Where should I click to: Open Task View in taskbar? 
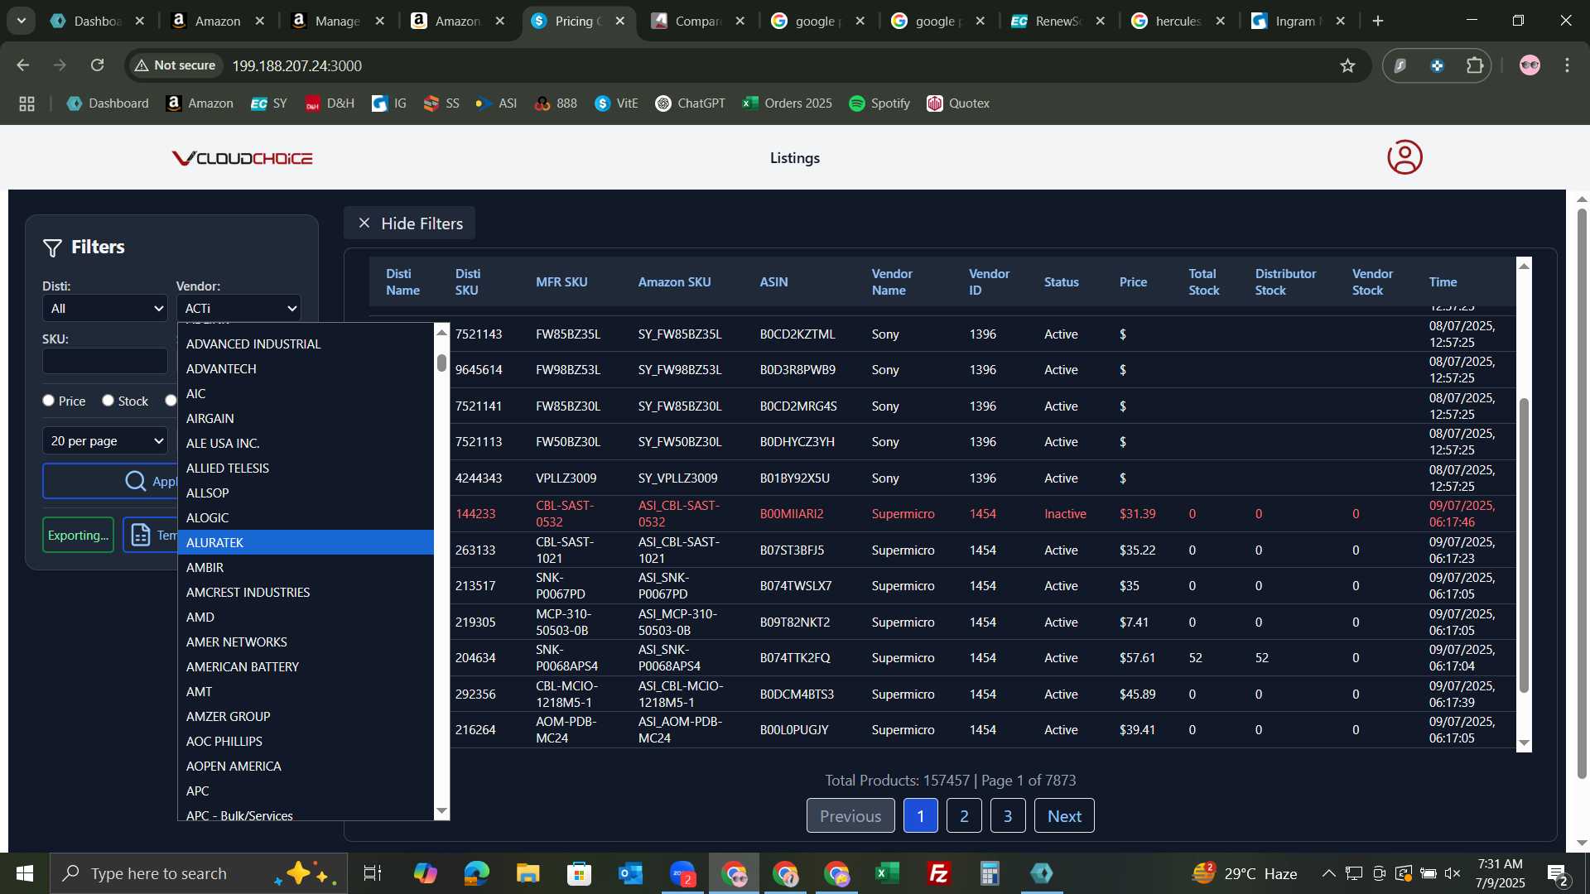[373, 873]
